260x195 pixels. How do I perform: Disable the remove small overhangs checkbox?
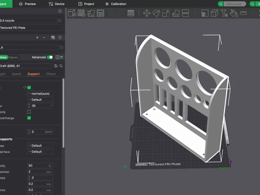point(29,118)
